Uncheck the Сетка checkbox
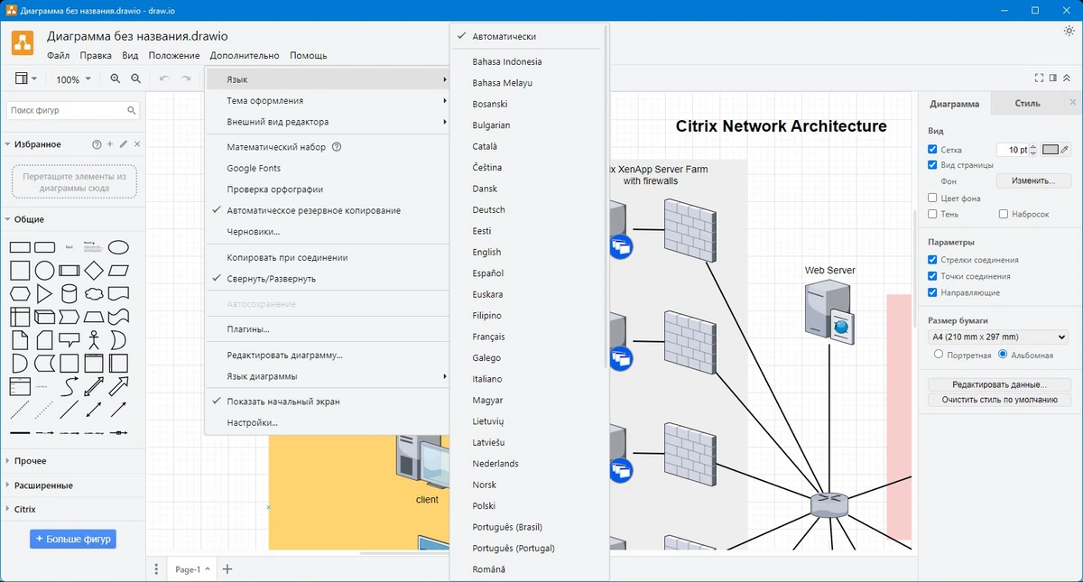Screen dimensions: 1083x582 pos(933,150)
